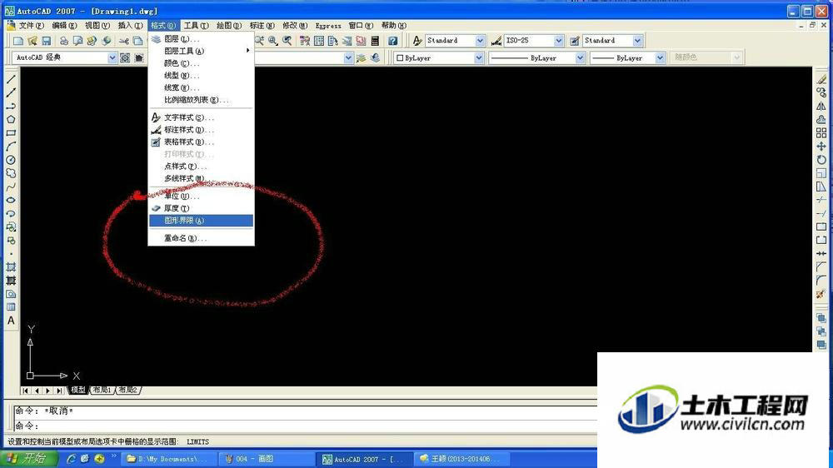
Task: Select the Rectangle draw tool
Action: (x=11, y=132)
